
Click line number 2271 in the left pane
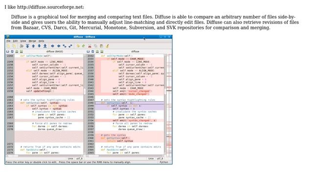point(10,144)
